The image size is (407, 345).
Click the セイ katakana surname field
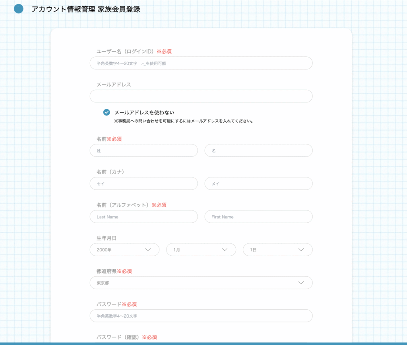[x=143, y=183]
